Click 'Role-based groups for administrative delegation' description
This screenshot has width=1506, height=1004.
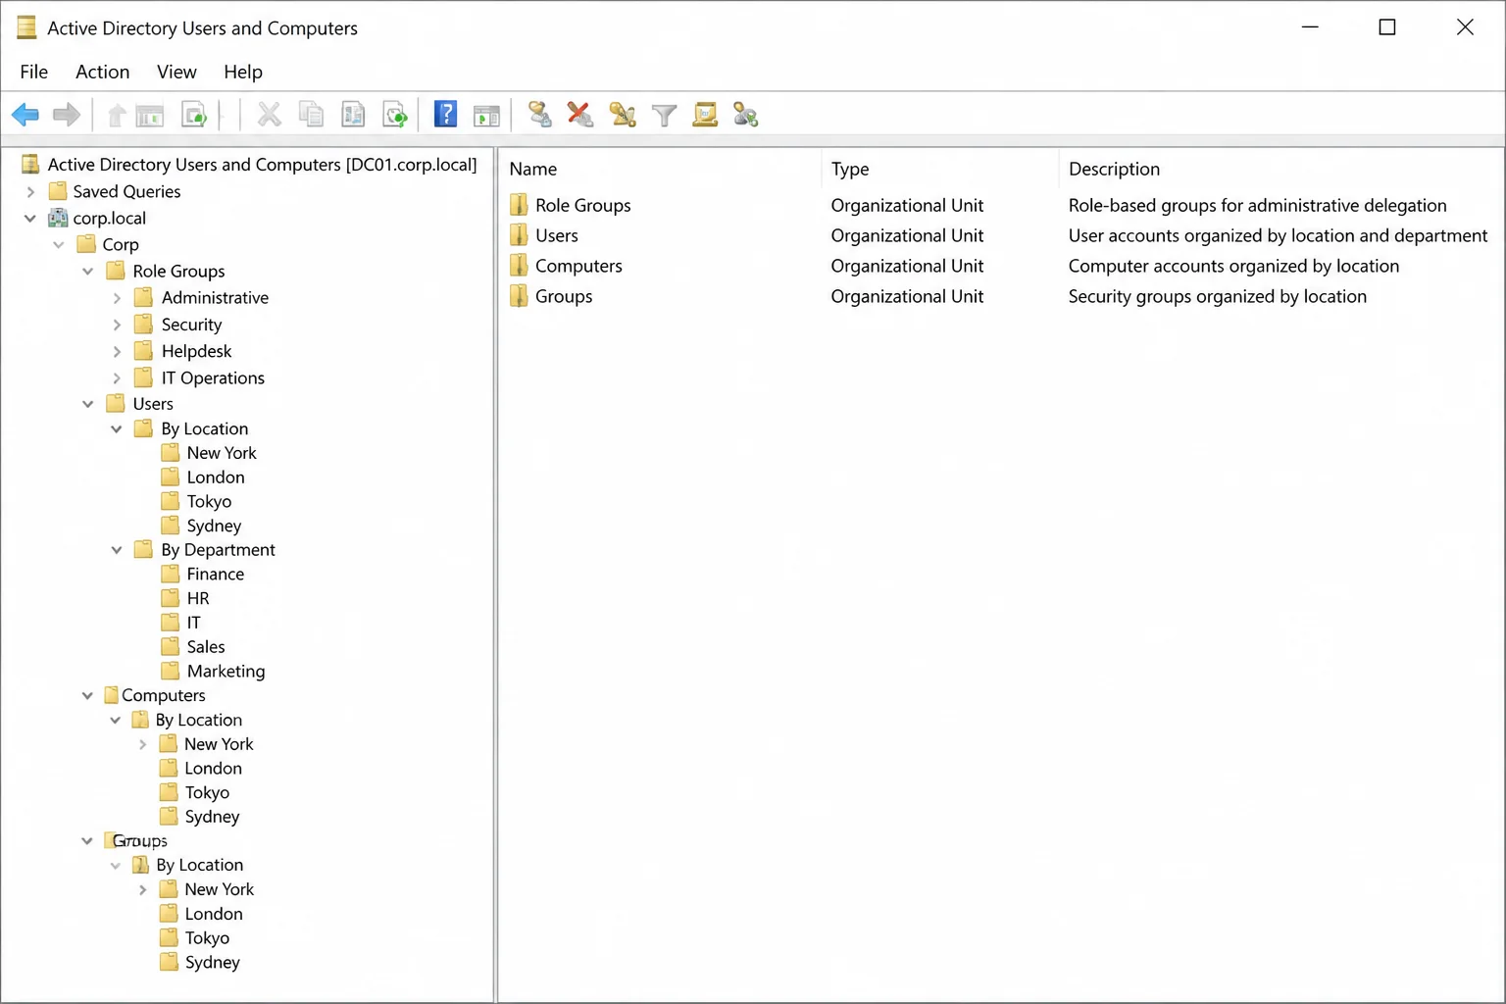coord(1257,205)
